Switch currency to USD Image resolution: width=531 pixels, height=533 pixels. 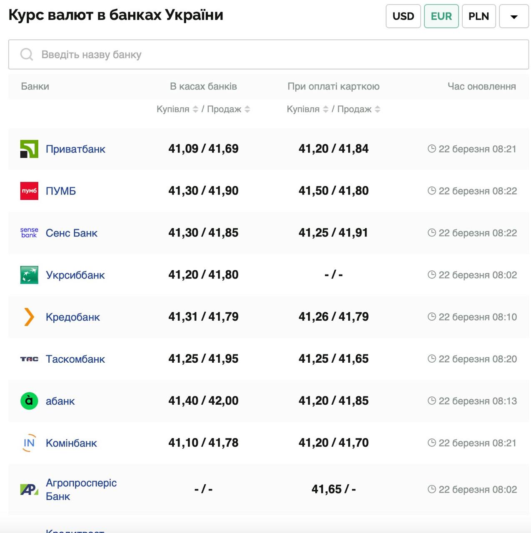tap(403, 16)
